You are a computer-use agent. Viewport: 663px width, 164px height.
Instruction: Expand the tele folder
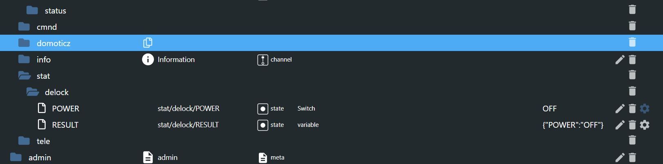24,141
